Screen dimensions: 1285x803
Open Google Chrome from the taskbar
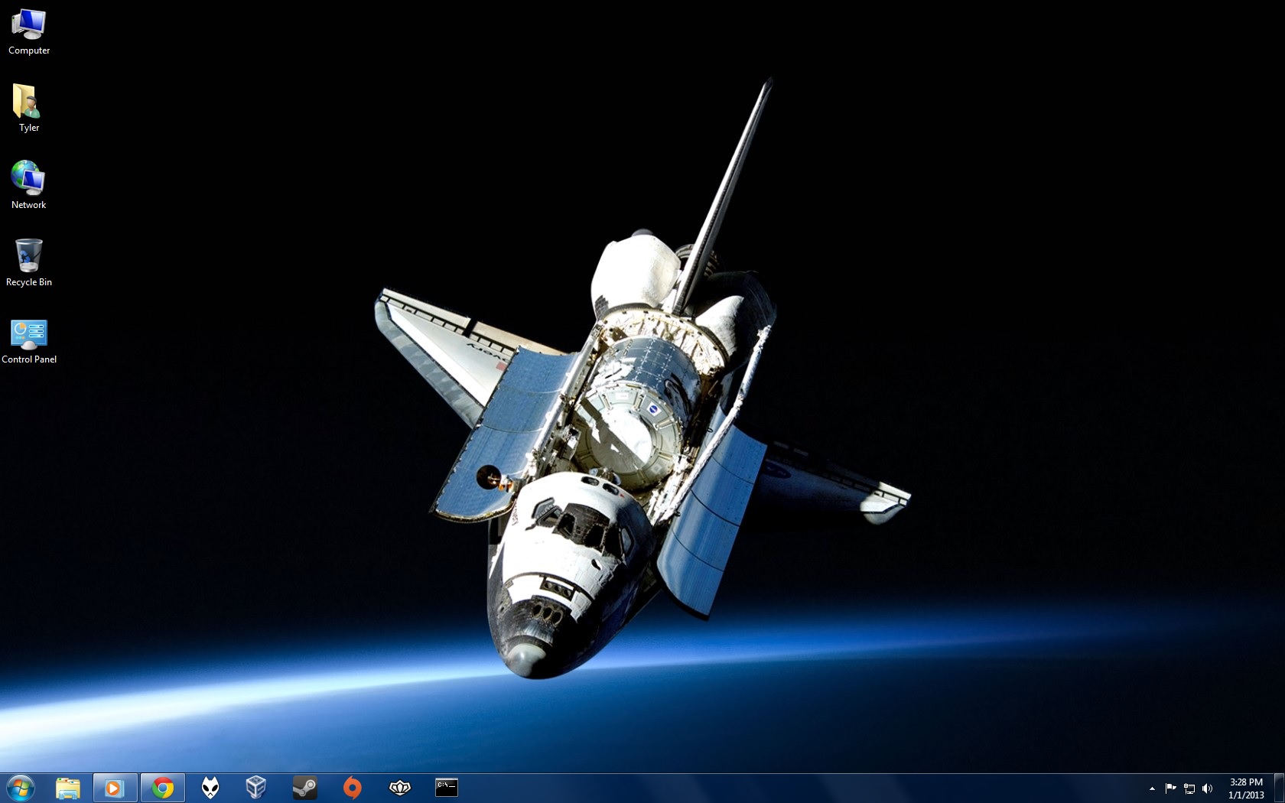tap(162, 788)
